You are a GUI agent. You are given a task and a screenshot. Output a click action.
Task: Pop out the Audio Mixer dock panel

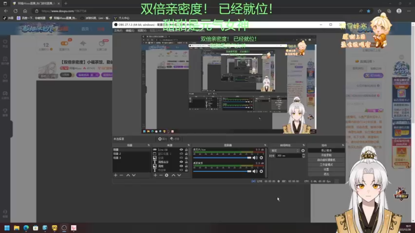click(265, 145)
